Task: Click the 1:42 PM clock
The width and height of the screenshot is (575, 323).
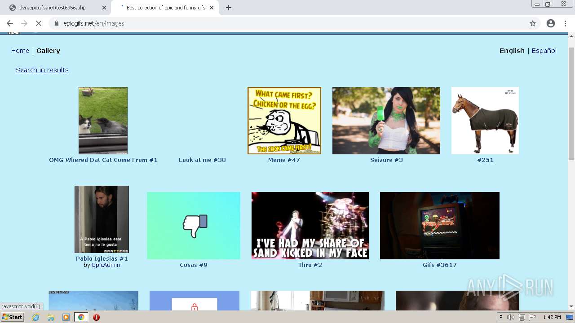Action: click(x=552, y=317)
